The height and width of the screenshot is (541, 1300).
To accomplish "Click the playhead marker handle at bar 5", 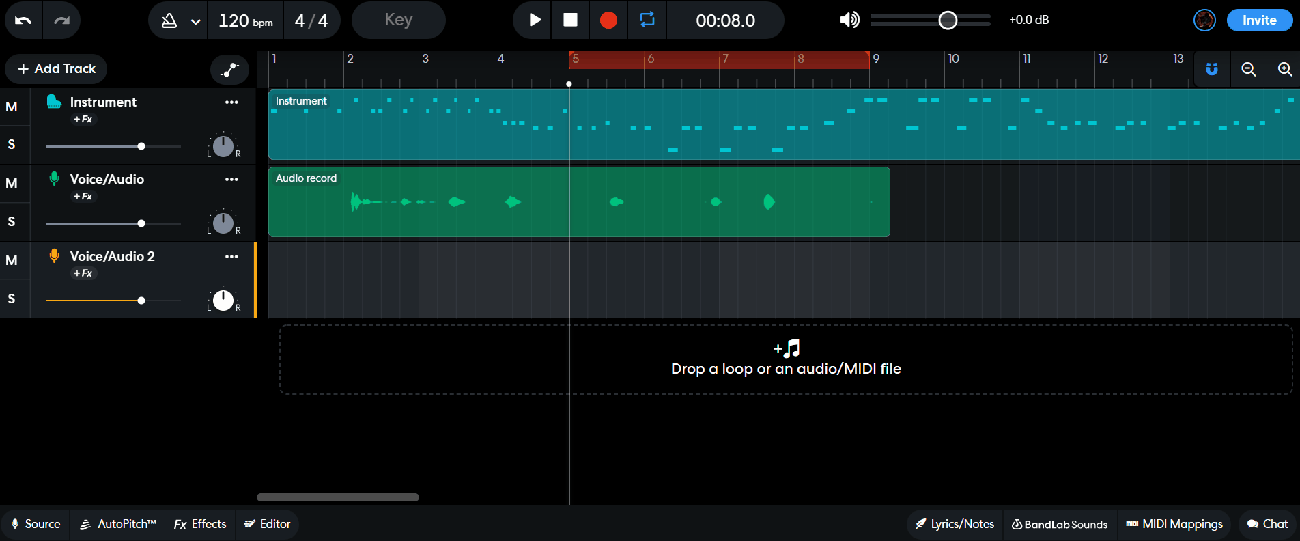I will coord(569,84).
